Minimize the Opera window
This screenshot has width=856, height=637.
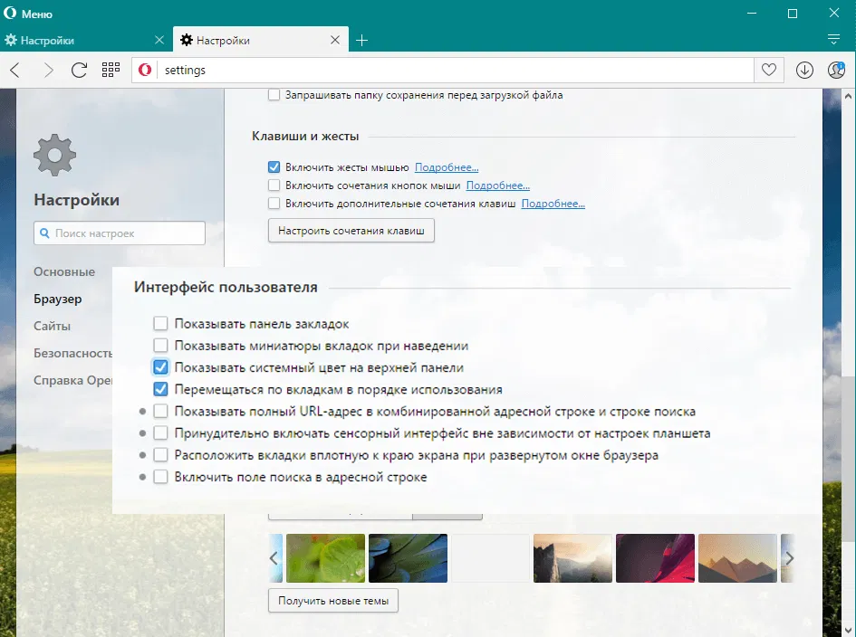[752, 13]
